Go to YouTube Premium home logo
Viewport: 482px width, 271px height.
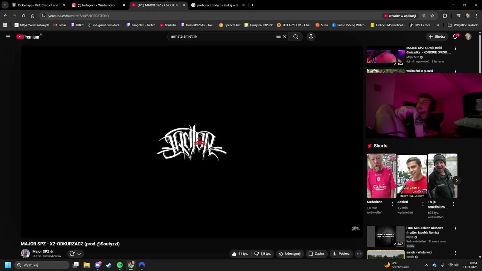point(29,37)
